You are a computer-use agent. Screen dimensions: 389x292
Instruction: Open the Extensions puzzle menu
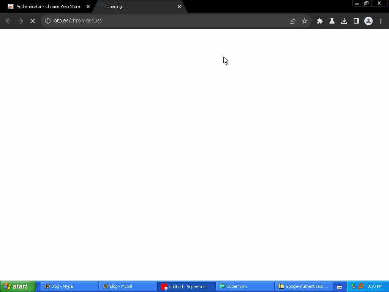320,21
